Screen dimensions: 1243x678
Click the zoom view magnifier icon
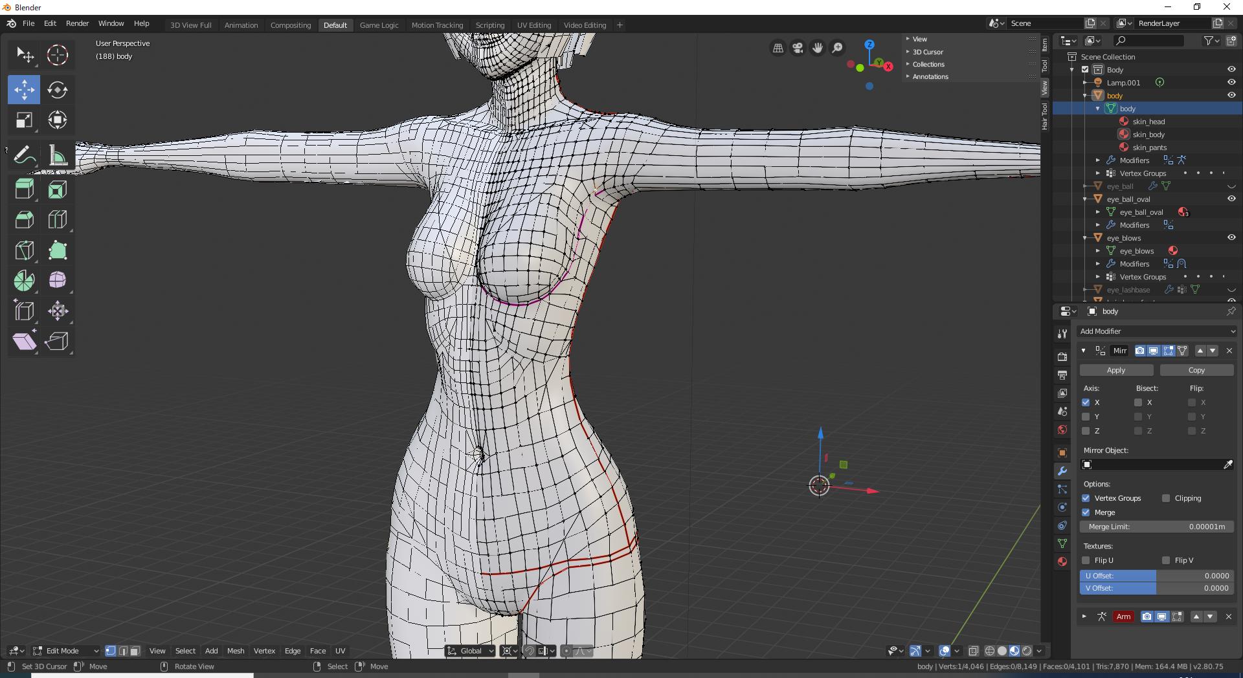point(837,48)
